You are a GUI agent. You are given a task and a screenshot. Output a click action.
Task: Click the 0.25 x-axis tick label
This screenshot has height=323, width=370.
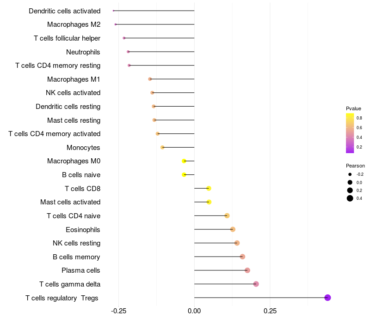tap(270, 311)
